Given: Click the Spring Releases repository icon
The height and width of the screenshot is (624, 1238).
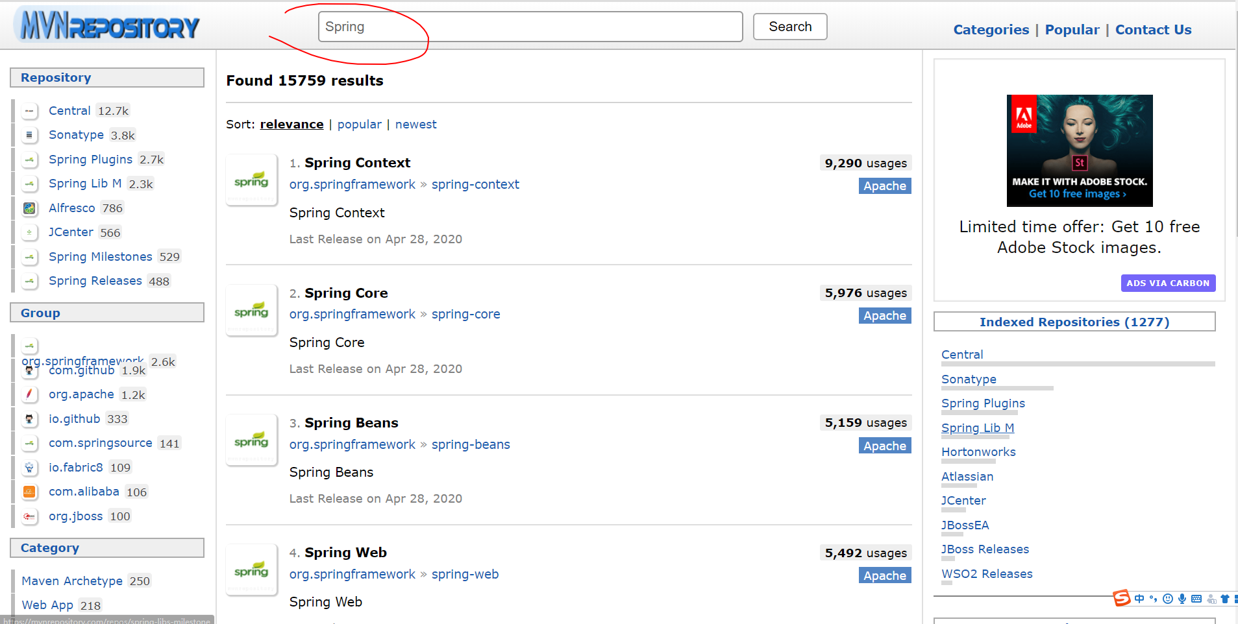Looking at the screenshot, I should pos(29,281).
